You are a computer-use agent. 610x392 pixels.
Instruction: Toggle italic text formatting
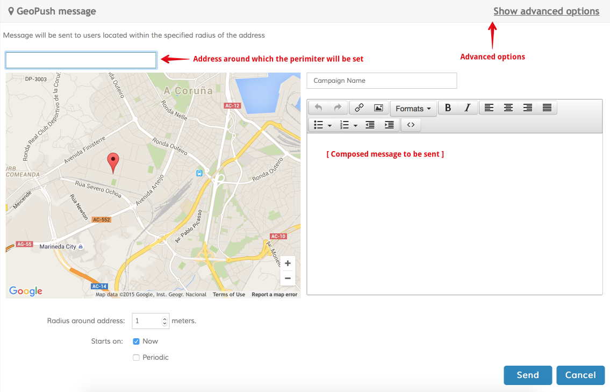467,108
